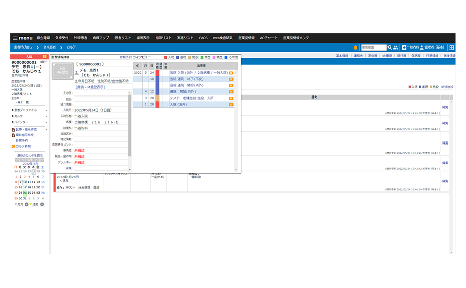The height and width of the screenshot is (288, 466).
Task: Click the logout icon at top right
Action: point(451,47)
